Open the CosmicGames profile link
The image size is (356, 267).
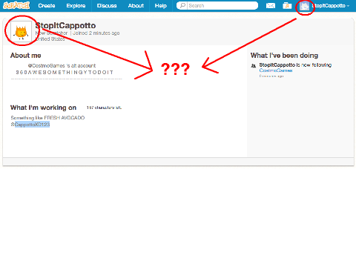[x=276, y=70]
